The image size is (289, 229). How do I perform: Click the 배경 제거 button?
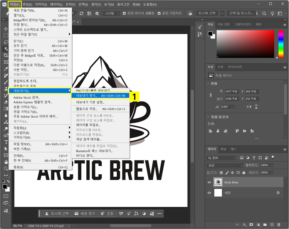tap(84, 214)
